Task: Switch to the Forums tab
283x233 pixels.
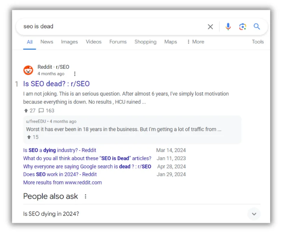Action: click(x=118, y=42)
